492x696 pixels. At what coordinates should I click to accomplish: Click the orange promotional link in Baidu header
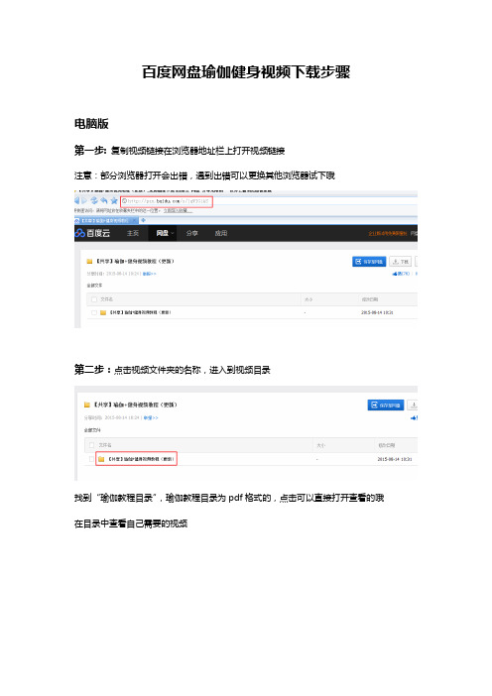click(387, 233)
